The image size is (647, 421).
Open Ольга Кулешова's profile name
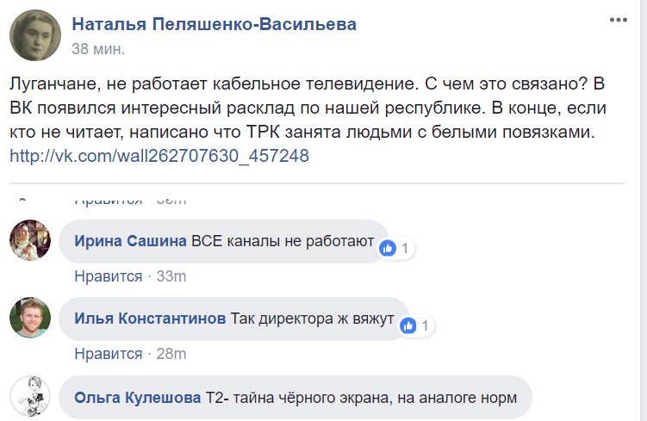pyautogui.click(x=138, y=398)
